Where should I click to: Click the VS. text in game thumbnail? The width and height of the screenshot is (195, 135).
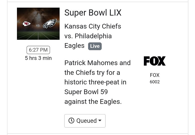click(x=38, y=25)
